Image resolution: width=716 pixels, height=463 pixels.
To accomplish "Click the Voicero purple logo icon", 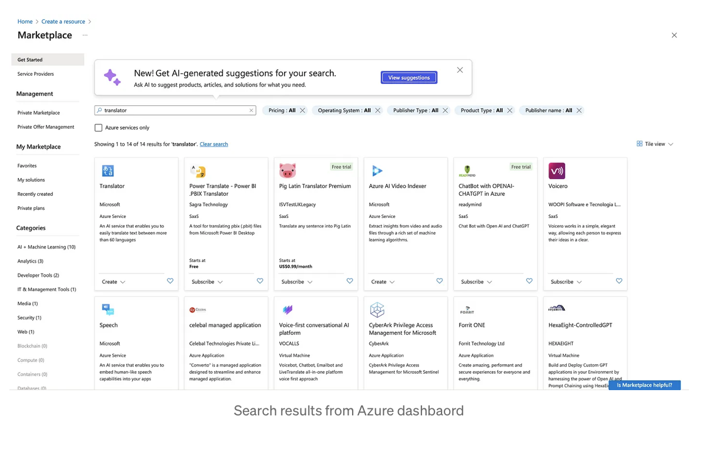I will click(556, 171).
